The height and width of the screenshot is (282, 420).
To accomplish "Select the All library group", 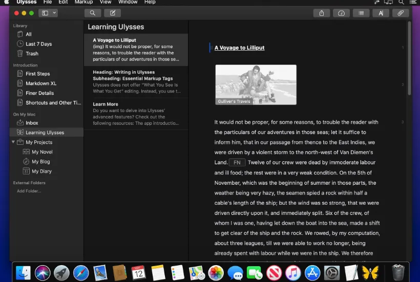I will point(46,34).
